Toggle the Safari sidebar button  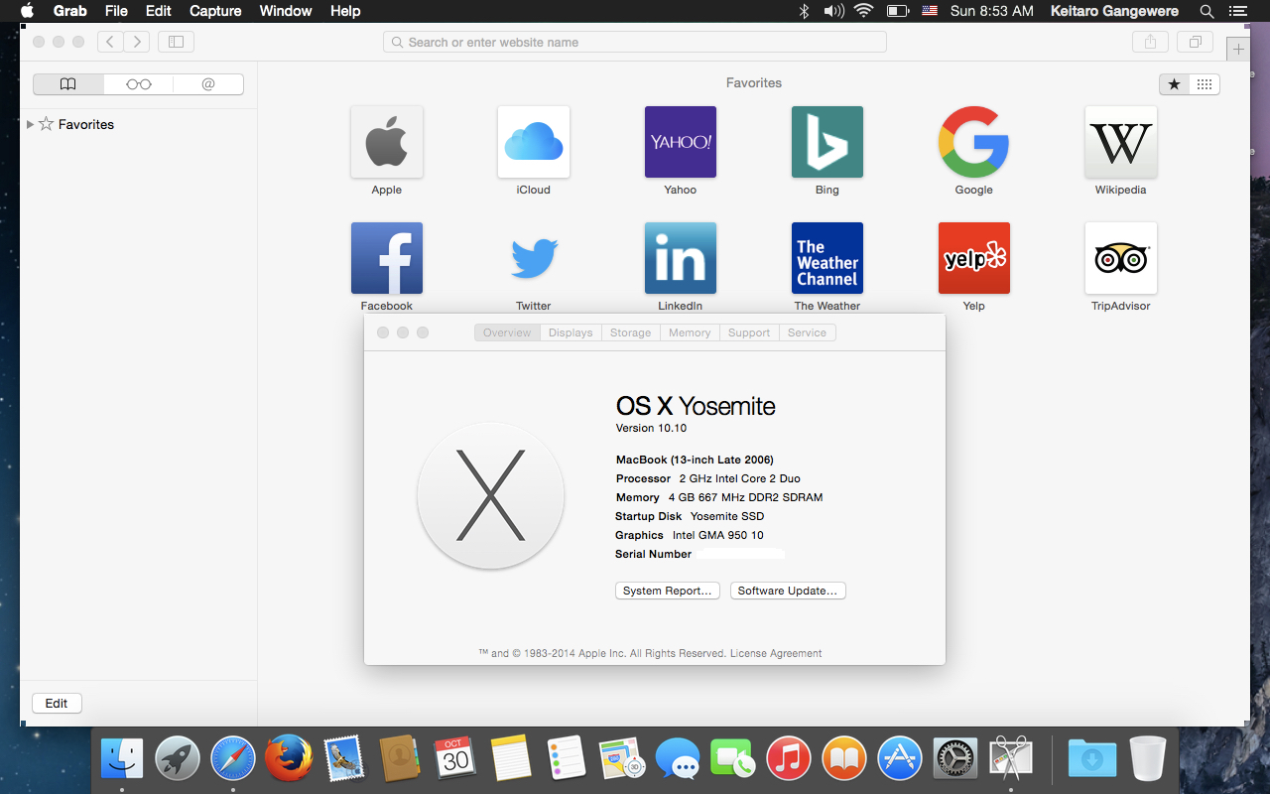176,42
